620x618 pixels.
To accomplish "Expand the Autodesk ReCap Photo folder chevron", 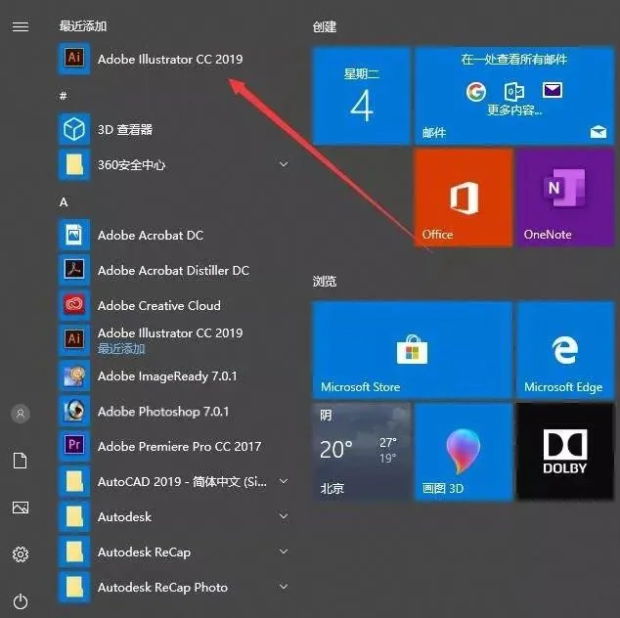I will (x=284, y=587).
